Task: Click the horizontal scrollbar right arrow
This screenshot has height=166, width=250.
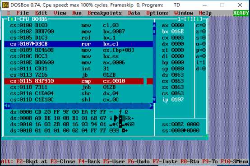Action: point(151,106)
